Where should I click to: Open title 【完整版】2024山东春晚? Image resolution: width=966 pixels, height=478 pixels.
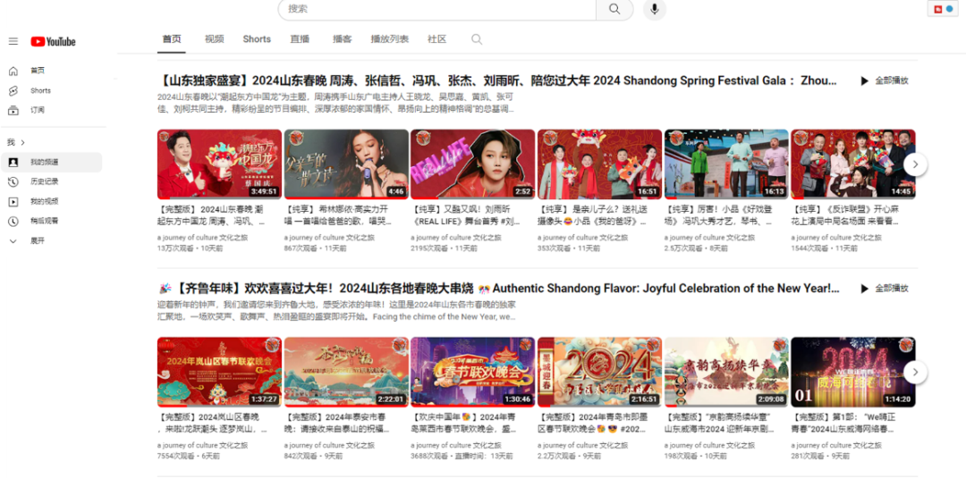pyautogui.click(x=213, y=215)
